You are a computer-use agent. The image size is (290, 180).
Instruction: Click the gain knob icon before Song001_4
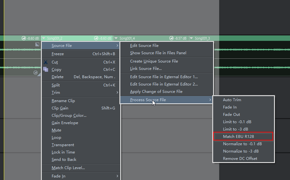pyautogui.click(x=96, y=38)
